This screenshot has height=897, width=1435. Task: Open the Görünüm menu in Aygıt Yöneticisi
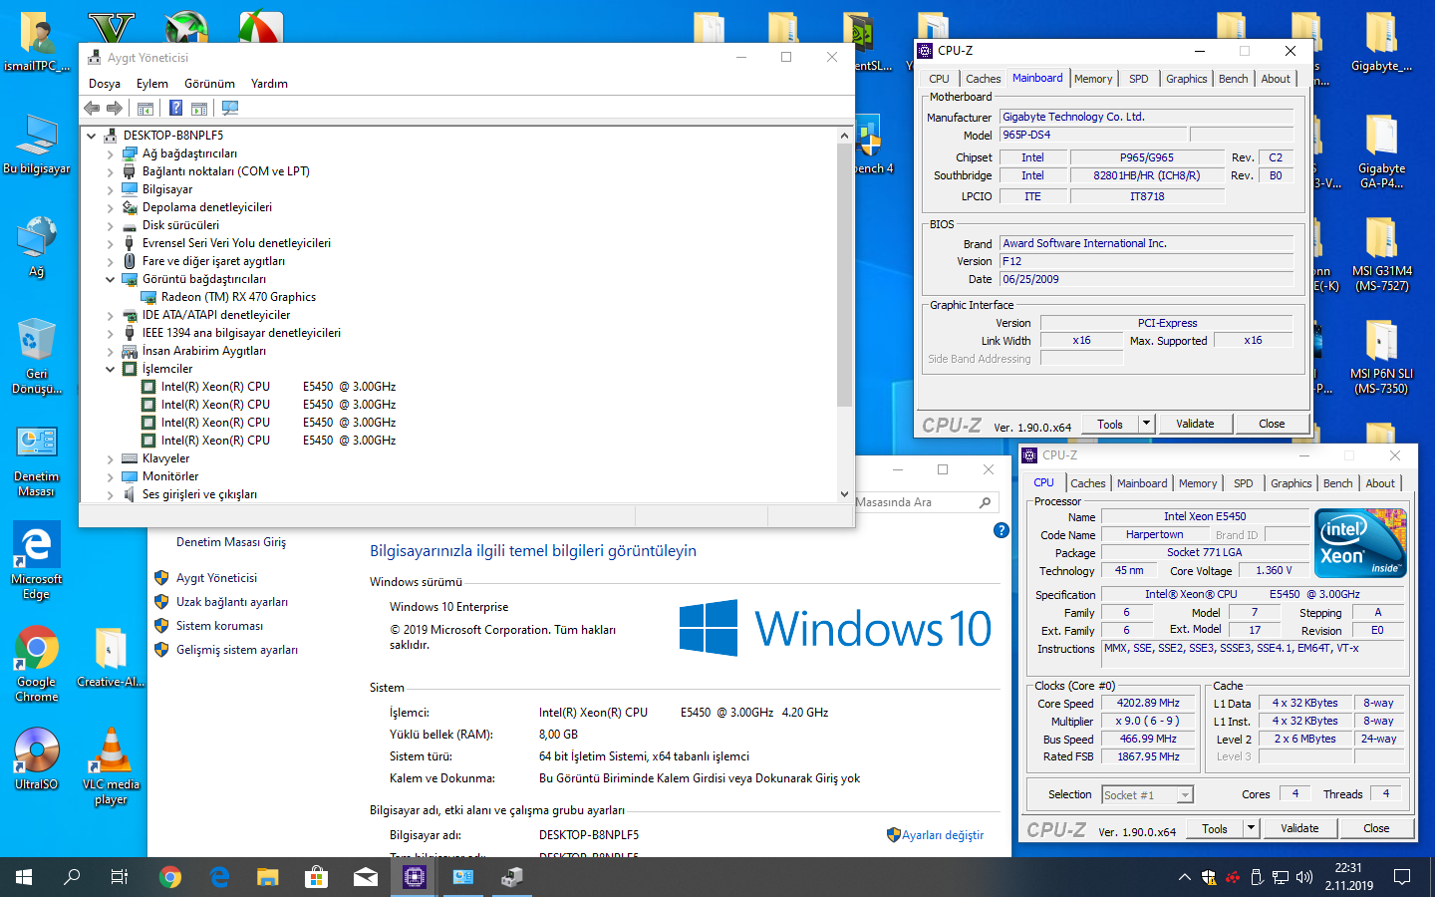tap(209, 84)
